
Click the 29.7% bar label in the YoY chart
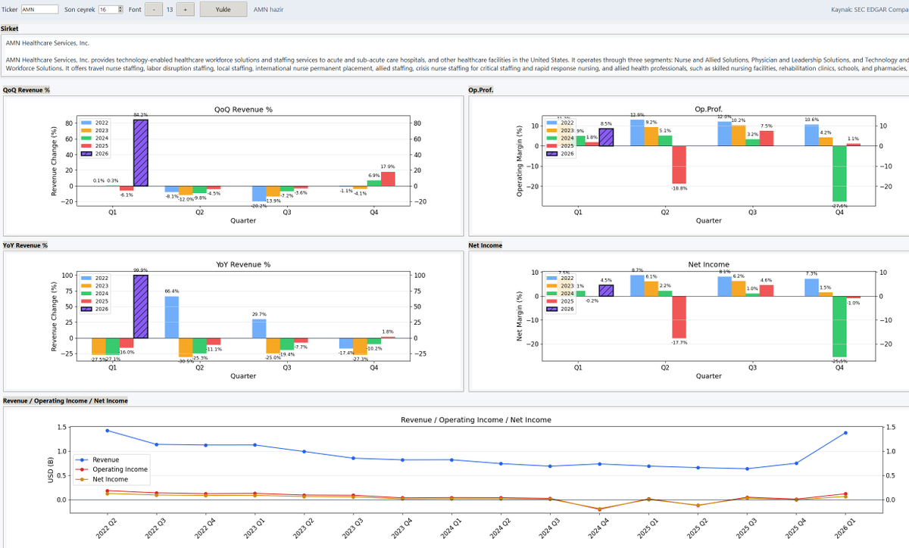click(x=258, y=314)
